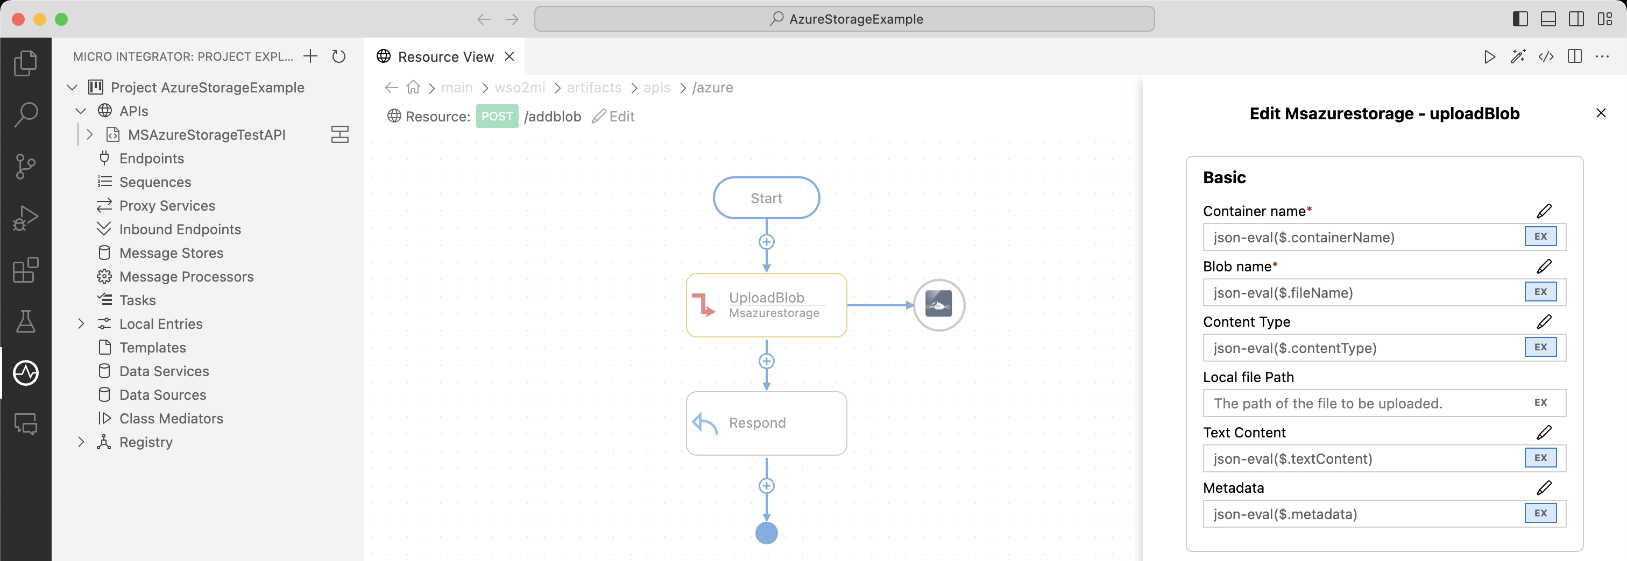Click 'artifacts' in breadcrumb path
The height and width of the screenshot is (561, 1627).
coord(593,88)
